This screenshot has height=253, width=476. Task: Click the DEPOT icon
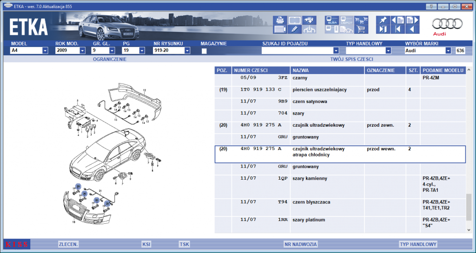point(346,20)
